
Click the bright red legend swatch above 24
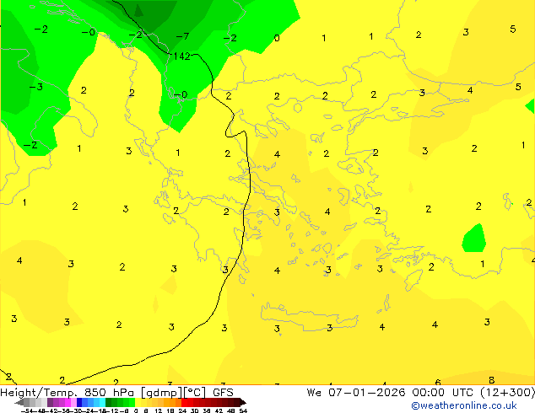(184, 402)
